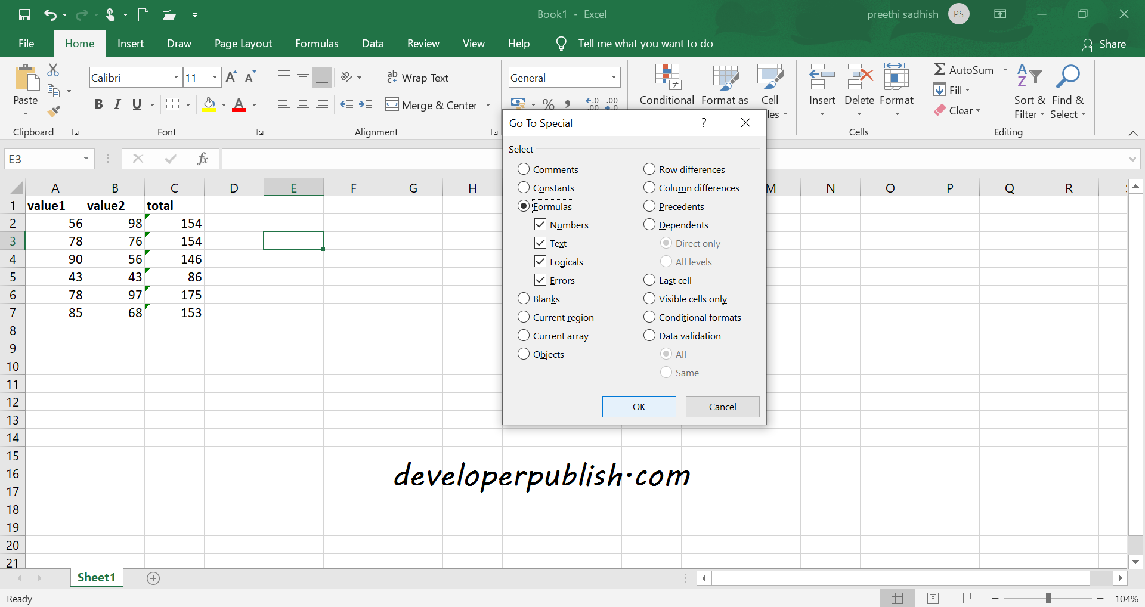Select the Blanks radio button
Image resolution: width=1145 pixels, height=607 pixels.
[x=524, y=298]
